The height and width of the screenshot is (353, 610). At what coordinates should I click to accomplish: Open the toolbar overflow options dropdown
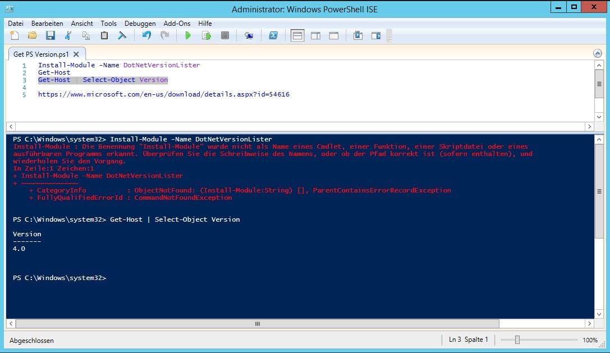click(389, 36)
